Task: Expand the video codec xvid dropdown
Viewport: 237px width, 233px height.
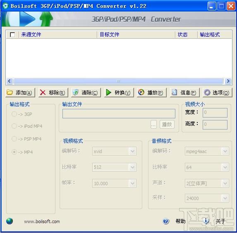Action: tap(132, 151)
